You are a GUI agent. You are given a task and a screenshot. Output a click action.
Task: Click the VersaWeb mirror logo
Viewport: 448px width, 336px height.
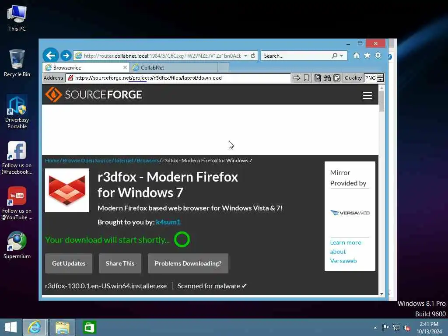click(350, 213)
